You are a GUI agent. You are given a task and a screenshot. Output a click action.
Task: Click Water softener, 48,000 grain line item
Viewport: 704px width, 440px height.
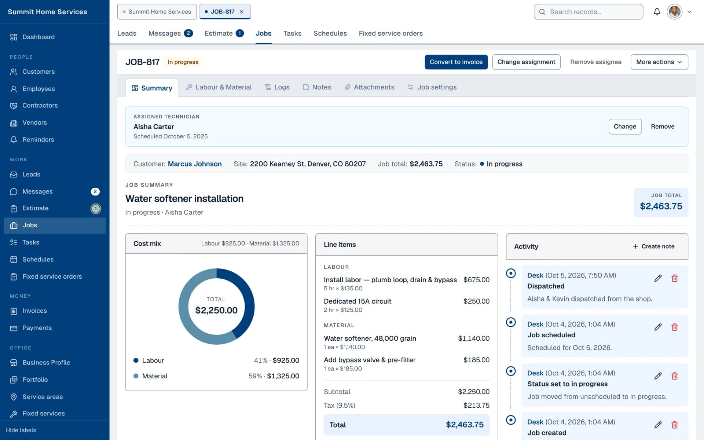pos(406,342)
